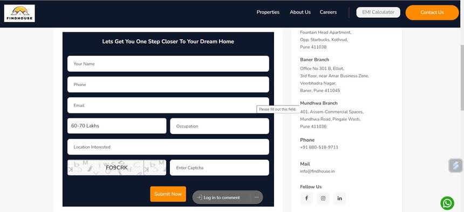This screenshot has height=212, width=464.
Task: Go to About Us page
Action: [300, 12]
